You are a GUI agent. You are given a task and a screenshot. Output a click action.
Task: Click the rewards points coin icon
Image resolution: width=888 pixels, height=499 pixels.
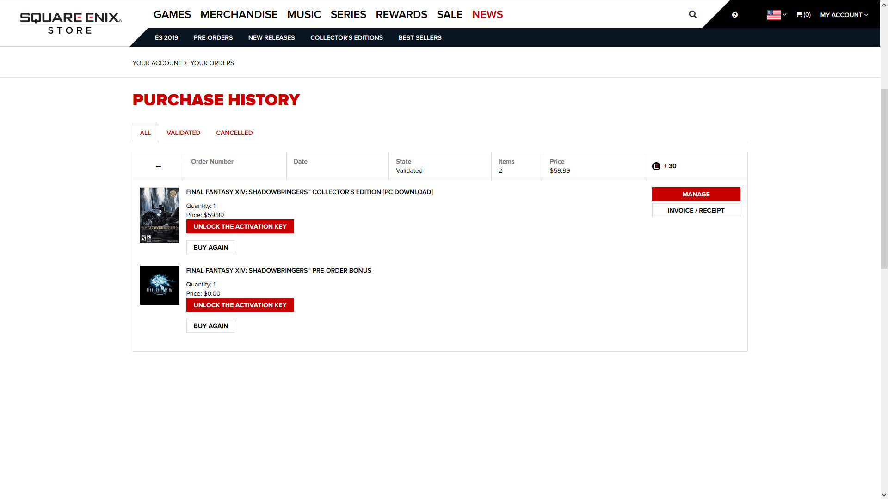pos(656,166)
